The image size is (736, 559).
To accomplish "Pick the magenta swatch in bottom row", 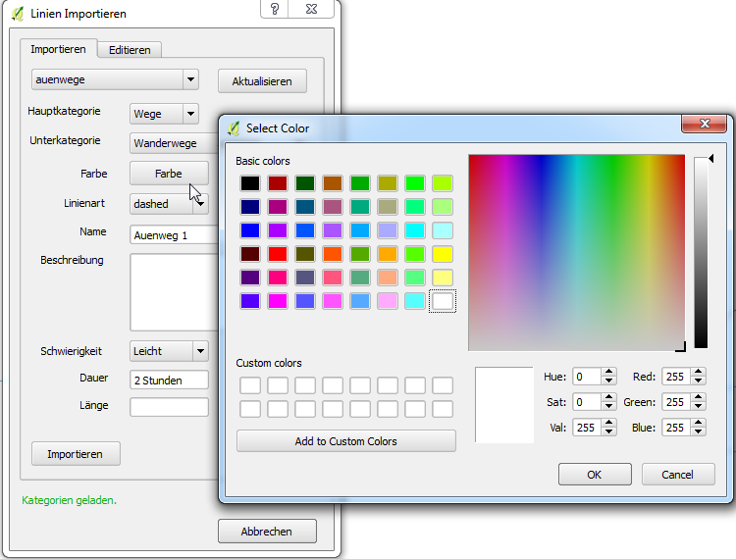I will [x=278, y=301].
